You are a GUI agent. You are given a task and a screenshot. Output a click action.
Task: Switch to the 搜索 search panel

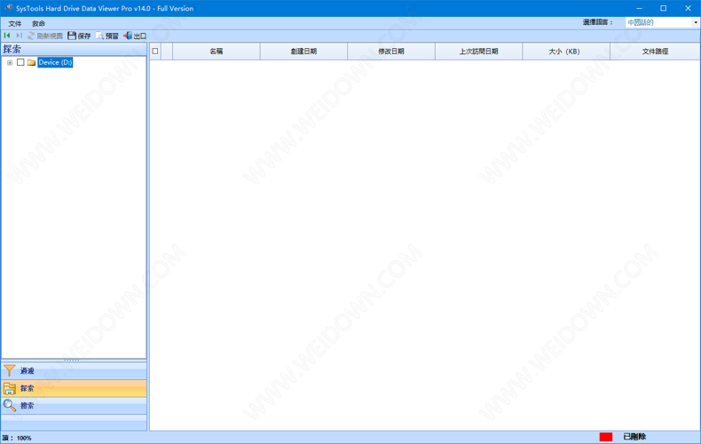tap(74, 406)
